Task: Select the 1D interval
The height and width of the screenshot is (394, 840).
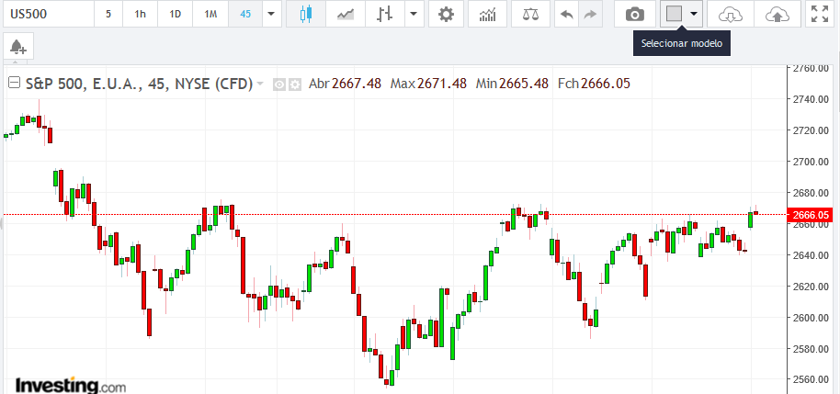Action: pos(176,14)
